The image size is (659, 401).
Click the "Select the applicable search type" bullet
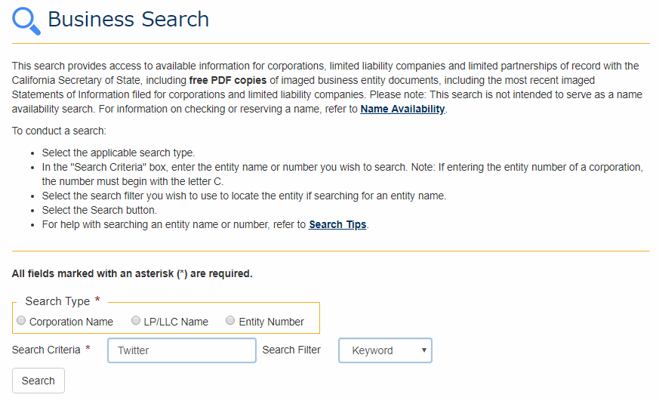(x=119, y=153)
